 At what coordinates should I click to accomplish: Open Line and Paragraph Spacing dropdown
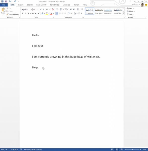pyautogui.click(x=70, y=14)
